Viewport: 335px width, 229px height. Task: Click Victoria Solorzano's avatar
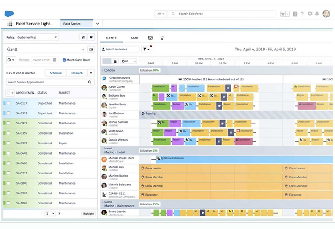104,185
